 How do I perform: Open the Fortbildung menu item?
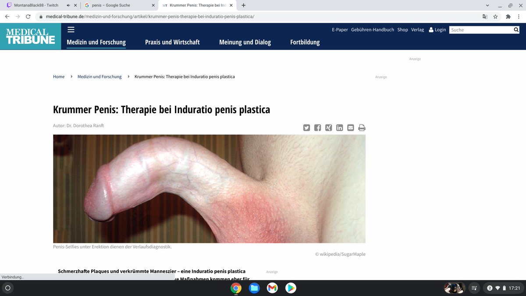click(x=305, y=42)
